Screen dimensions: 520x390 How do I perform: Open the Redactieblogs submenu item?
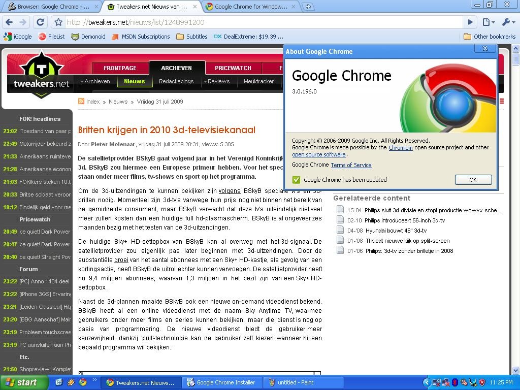176,81
